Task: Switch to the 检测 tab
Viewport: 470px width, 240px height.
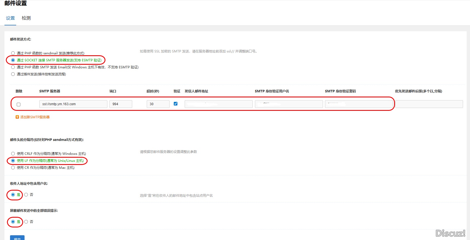Action: click(x=26, y=18)
